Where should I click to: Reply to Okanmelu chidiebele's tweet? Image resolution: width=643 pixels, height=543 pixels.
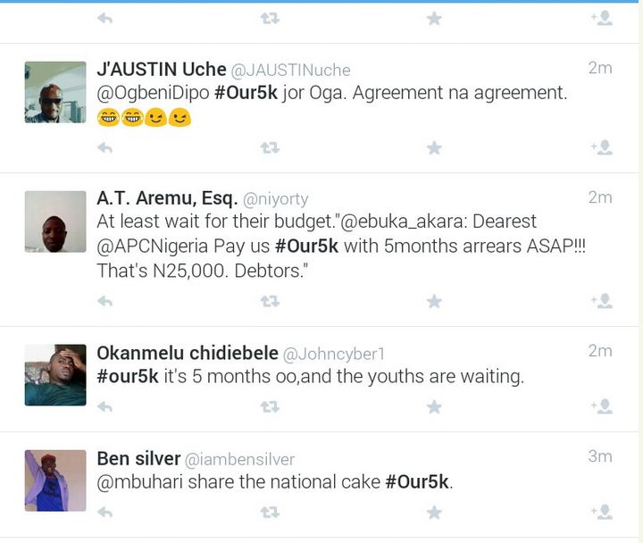click(105, 407)
